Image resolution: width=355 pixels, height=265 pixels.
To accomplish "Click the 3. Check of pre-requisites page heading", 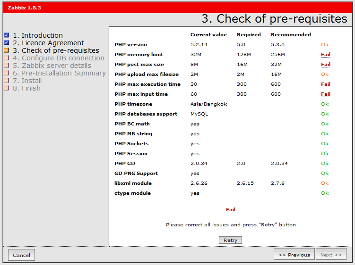I will point(274,18).
